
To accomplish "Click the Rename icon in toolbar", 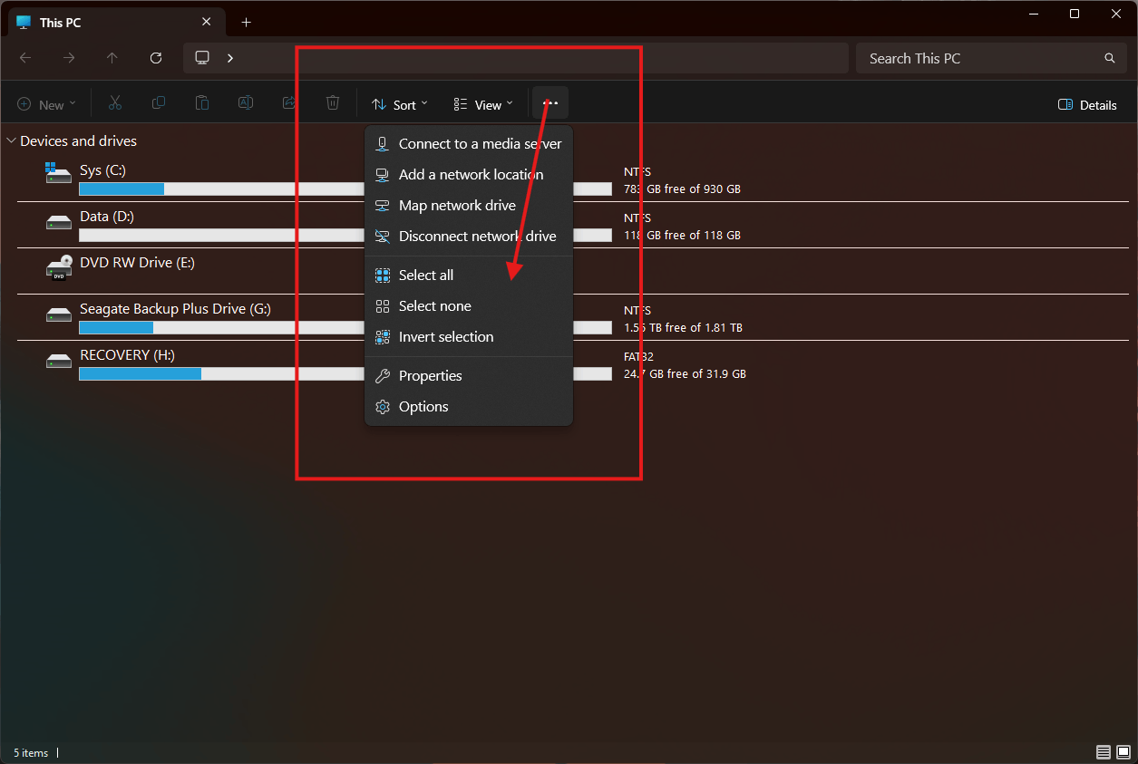I will [245, 103].
